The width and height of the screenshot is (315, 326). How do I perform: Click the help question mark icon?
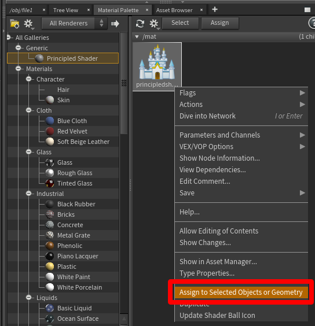coord(312,23)
